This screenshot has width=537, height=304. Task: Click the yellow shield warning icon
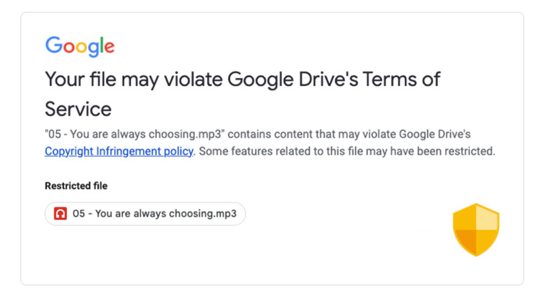click(476, 229)
